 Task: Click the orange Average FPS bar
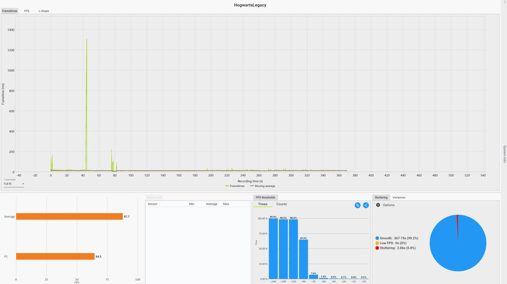[x=69, y=217]
